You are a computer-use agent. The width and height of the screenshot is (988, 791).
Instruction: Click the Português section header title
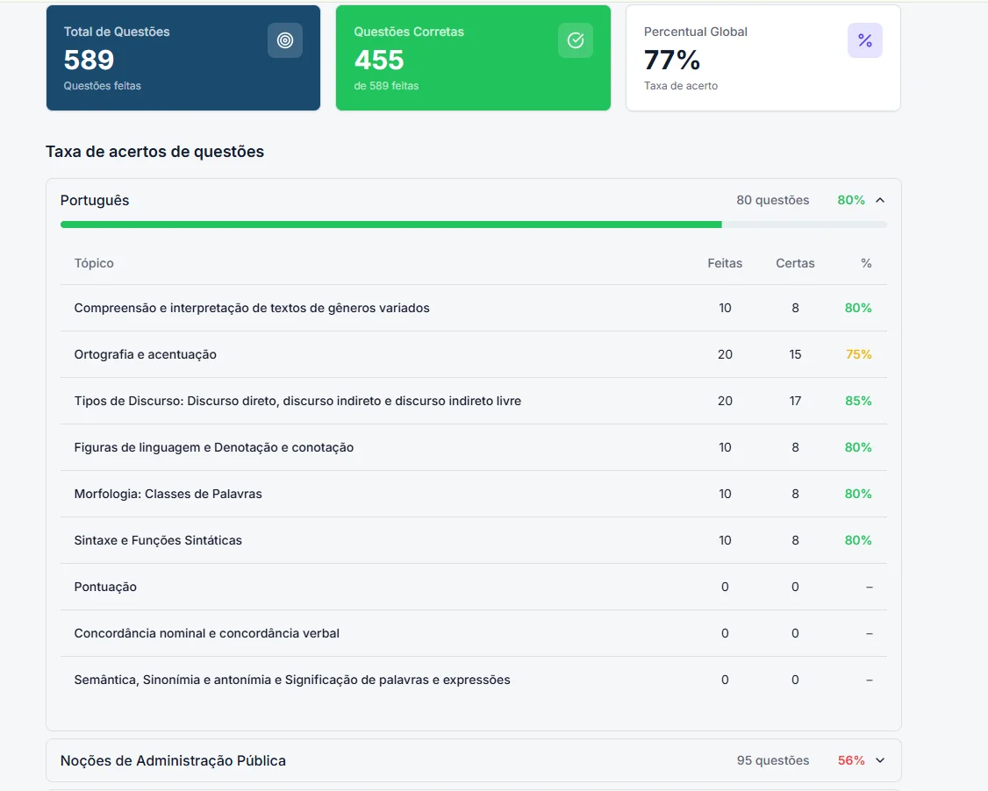coord(95,201)
